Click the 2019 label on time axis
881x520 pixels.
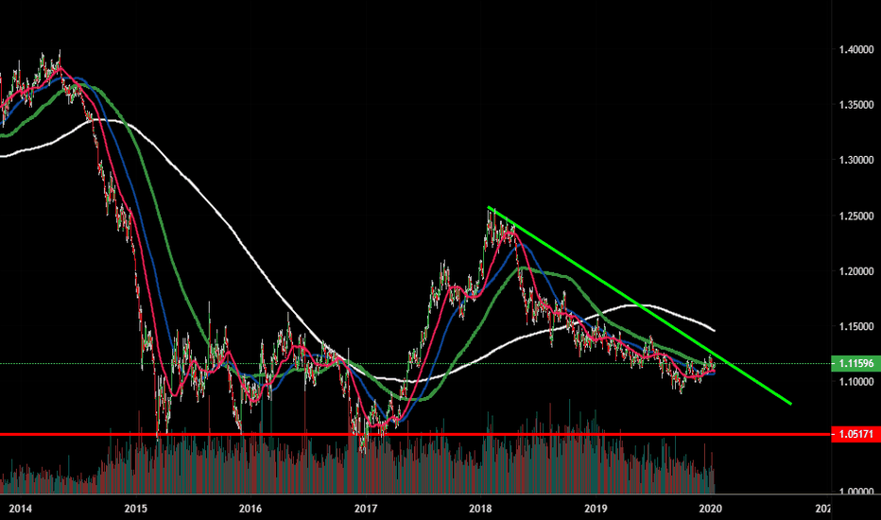(596, 509)
